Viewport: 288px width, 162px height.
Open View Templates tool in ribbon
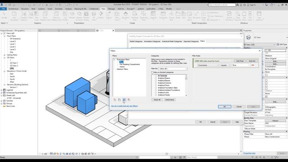point(14,16)
